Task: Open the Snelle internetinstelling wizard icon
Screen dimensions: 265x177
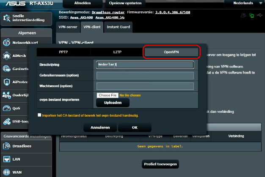Action: click(x=7, y=18)
